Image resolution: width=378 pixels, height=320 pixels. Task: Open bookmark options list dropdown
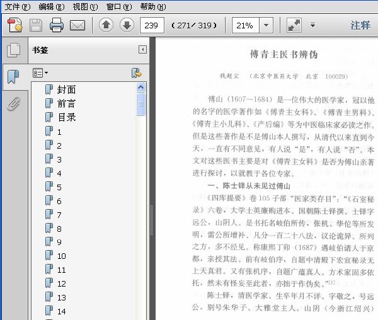coord(40,73)
